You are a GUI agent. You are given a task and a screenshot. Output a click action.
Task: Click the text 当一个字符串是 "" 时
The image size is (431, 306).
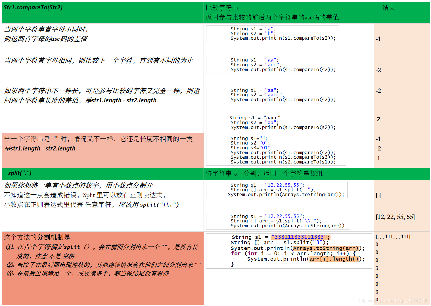[35, 139]
